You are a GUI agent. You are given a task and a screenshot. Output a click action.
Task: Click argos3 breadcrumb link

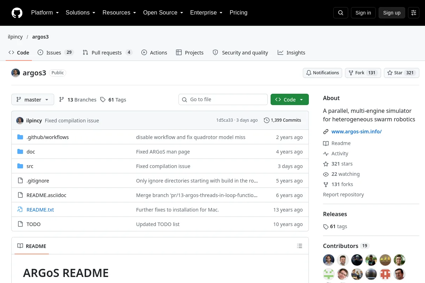click(40, 37)
